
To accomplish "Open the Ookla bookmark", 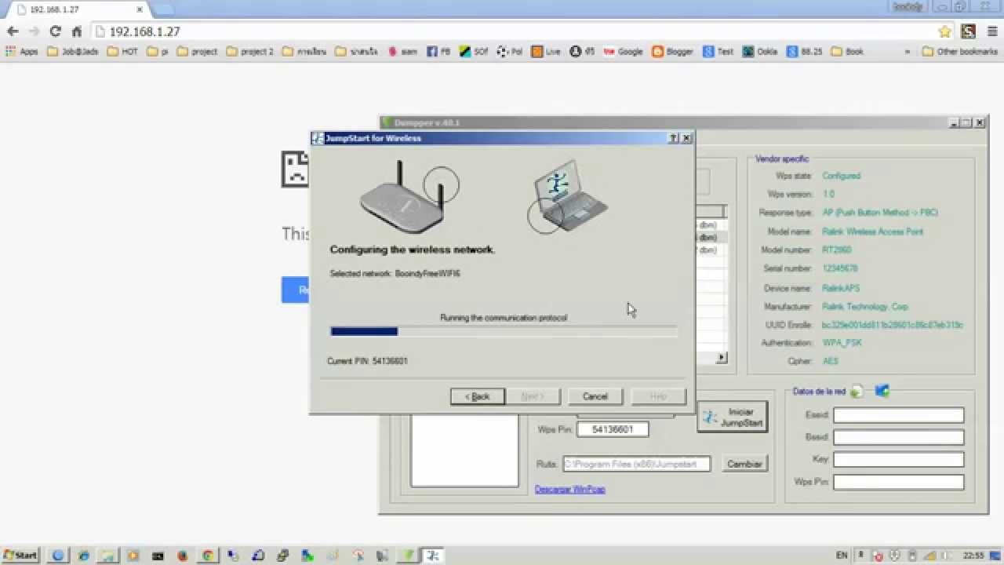I will 760,52.
